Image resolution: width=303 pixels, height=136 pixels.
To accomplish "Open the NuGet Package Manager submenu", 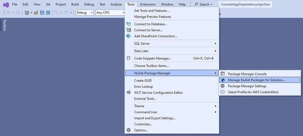I will tap(172, 73).
